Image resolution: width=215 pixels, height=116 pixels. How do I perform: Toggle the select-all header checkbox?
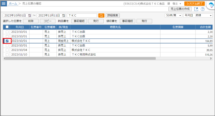point(7,27)
